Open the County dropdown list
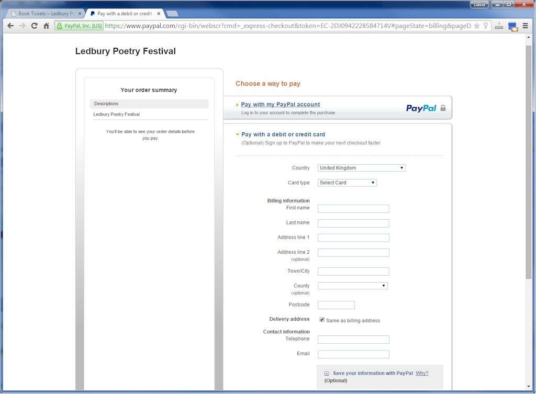Viewport: 536px width, 394px height. [x=352, y=286]
